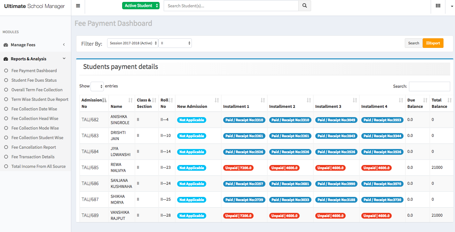Open the Show entries count dropdown

point(97,86)
